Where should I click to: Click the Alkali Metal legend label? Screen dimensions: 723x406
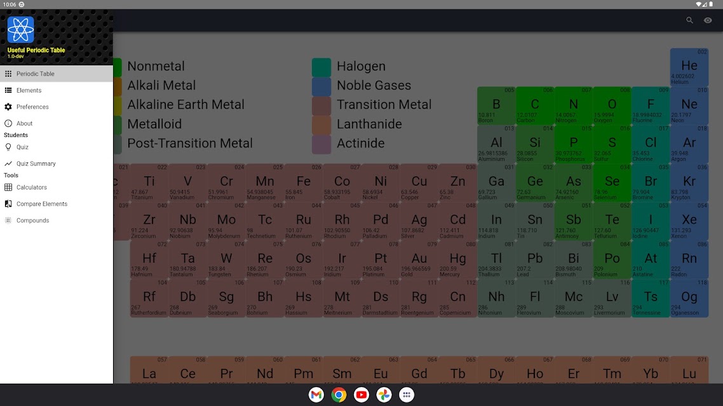click(x=161, y=86)
